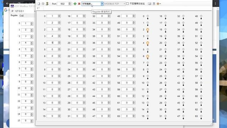Turn on coil 1 light bulb

pos(148,23)
